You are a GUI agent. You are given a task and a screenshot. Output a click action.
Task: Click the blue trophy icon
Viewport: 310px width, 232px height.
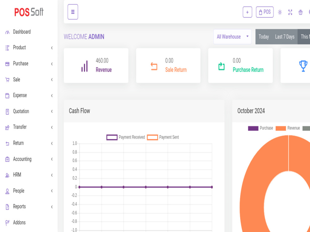tap(303, 66)
